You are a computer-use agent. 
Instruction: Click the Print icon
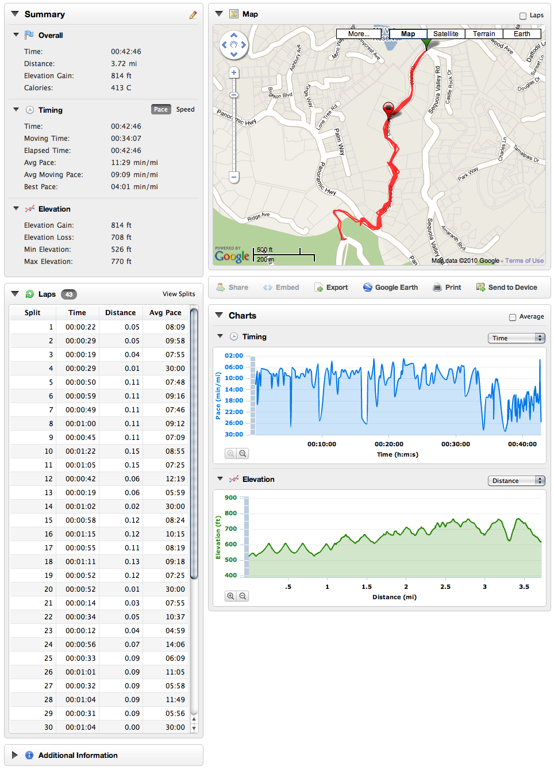tap(437, 288)
